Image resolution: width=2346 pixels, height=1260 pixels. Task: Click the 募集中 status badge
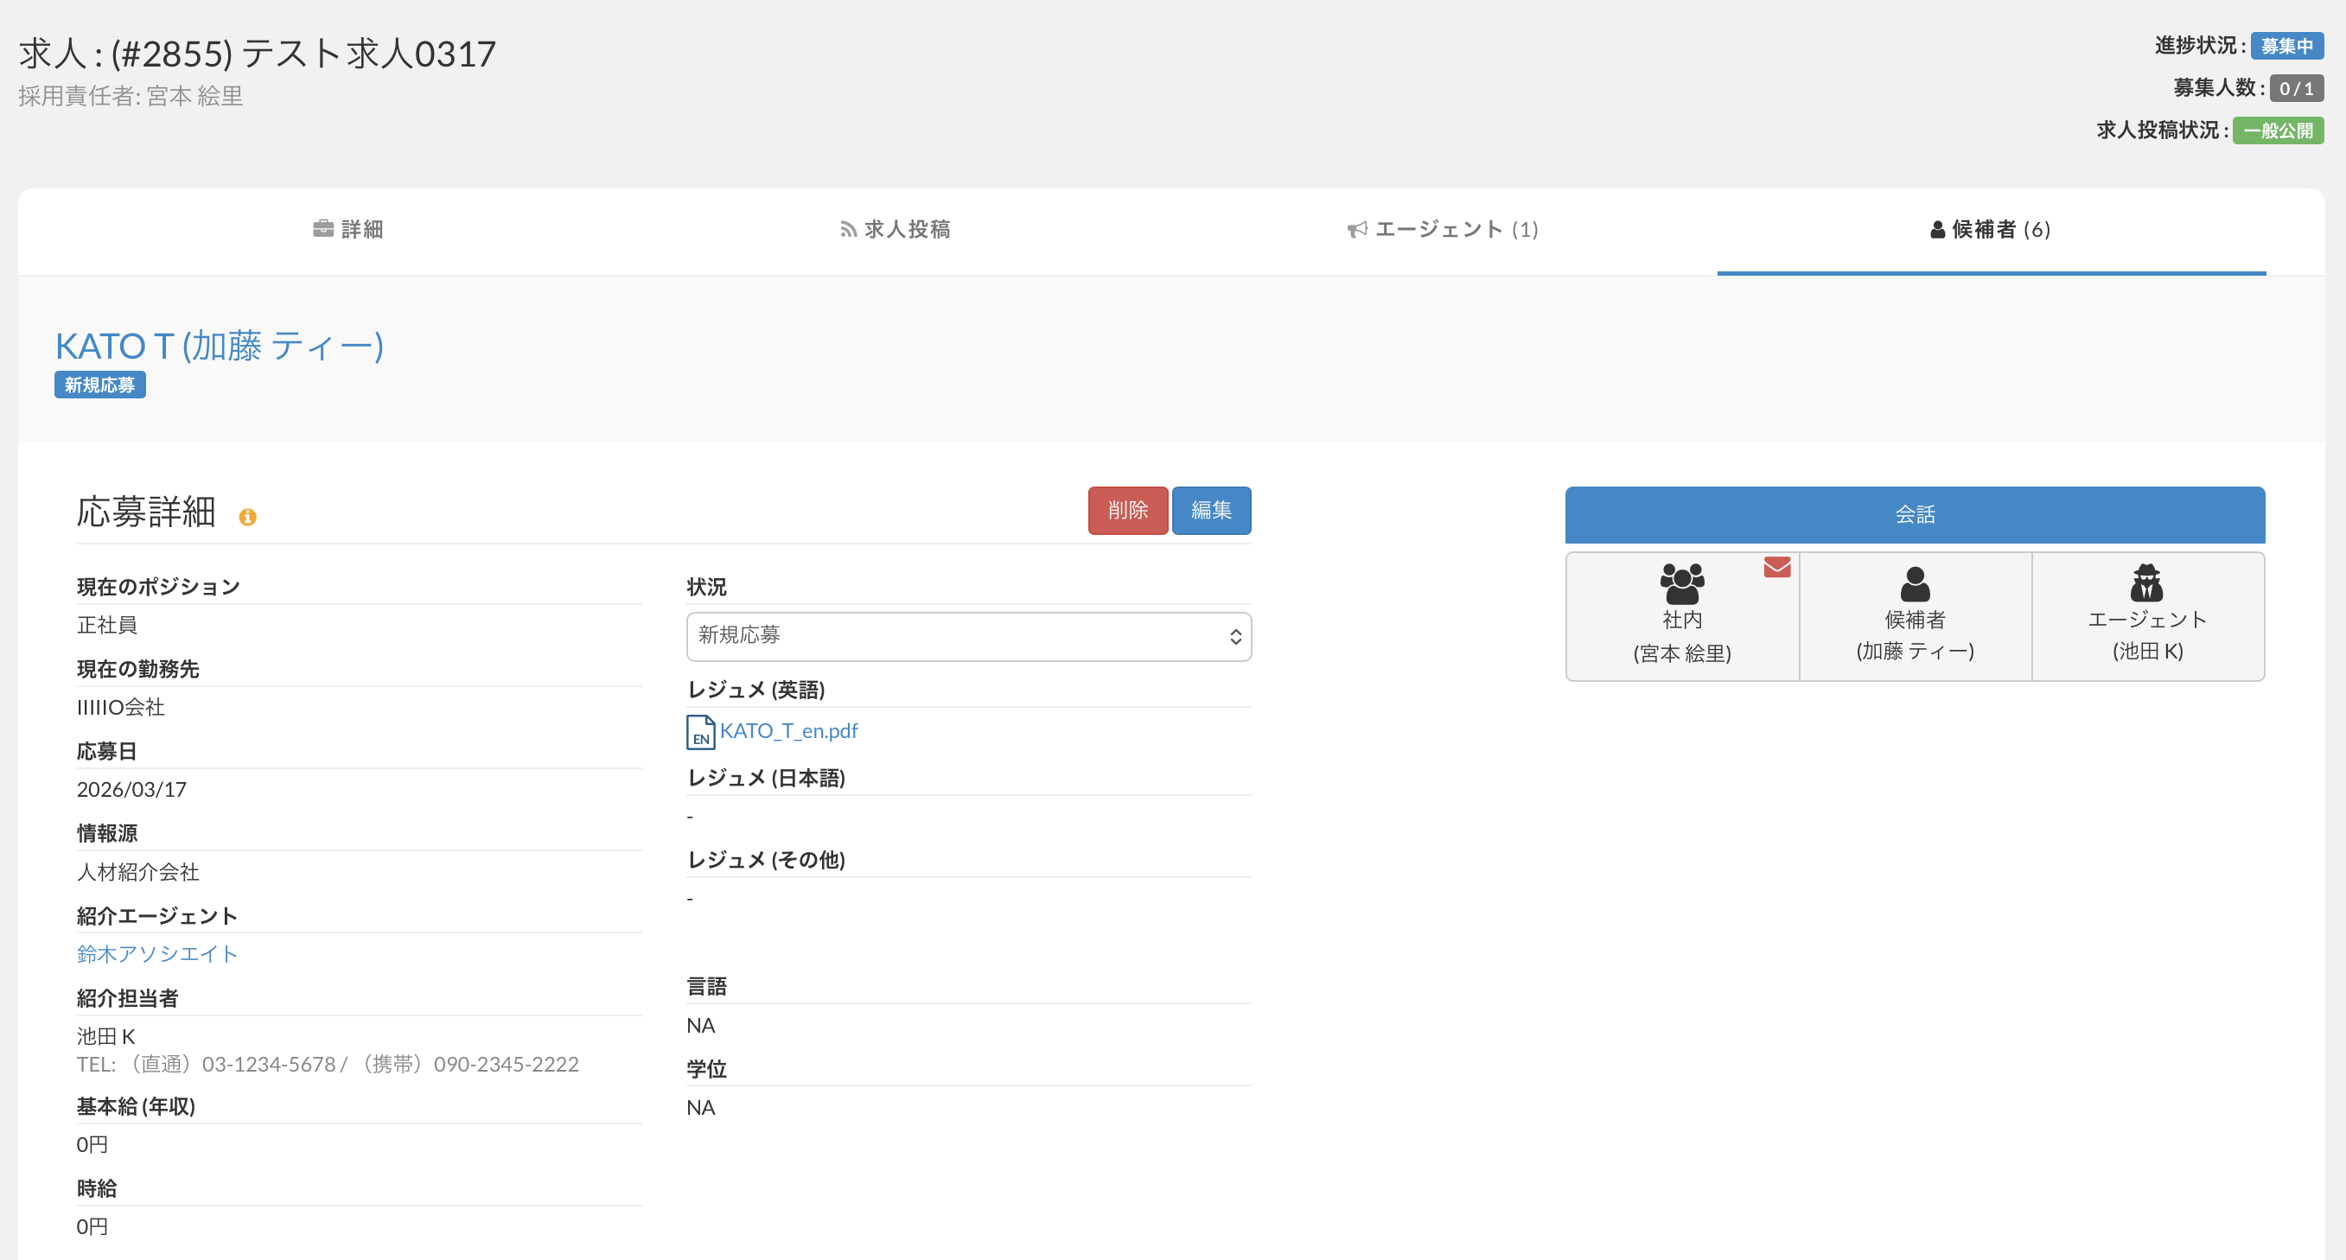coord(2285,46)
